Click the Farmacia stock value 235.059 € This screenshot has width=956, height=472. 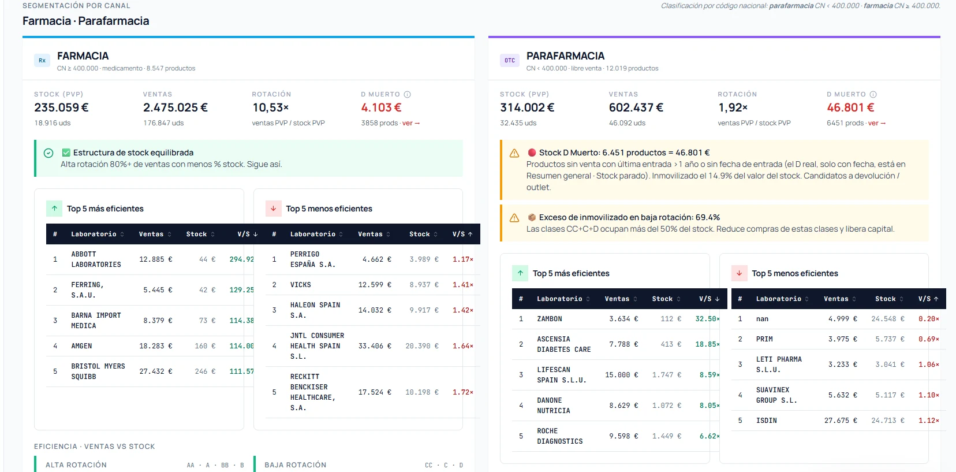point(61,107)
